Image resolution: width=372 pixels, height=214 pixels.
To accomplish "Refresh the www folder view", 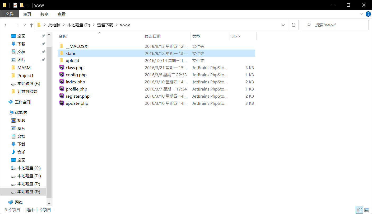I will [x=293, y=25].
